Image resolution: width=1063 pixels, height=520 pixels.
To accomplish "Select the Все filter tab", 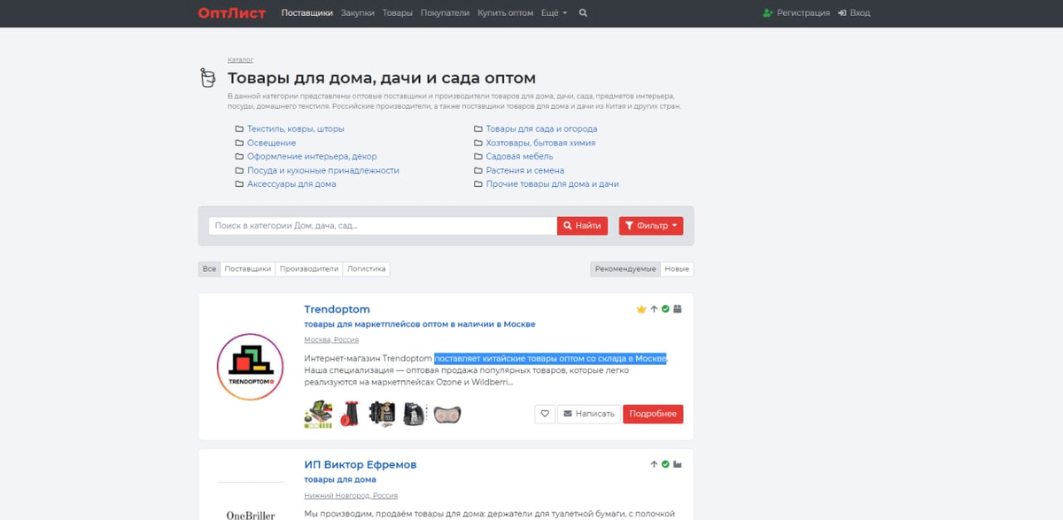I will point(209,268).
